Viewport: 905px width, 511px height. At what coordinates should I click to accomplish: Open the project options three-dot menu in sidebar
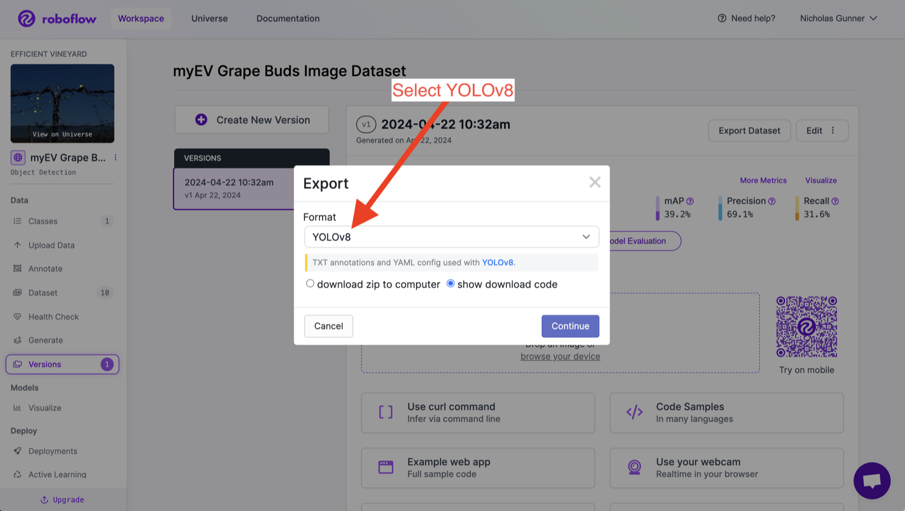click(115, 158)
